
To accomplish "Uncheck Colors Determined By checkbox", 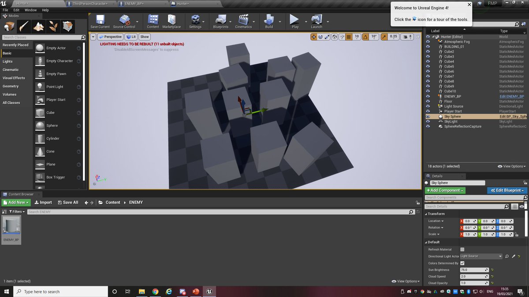I will (x=462, y=263).
